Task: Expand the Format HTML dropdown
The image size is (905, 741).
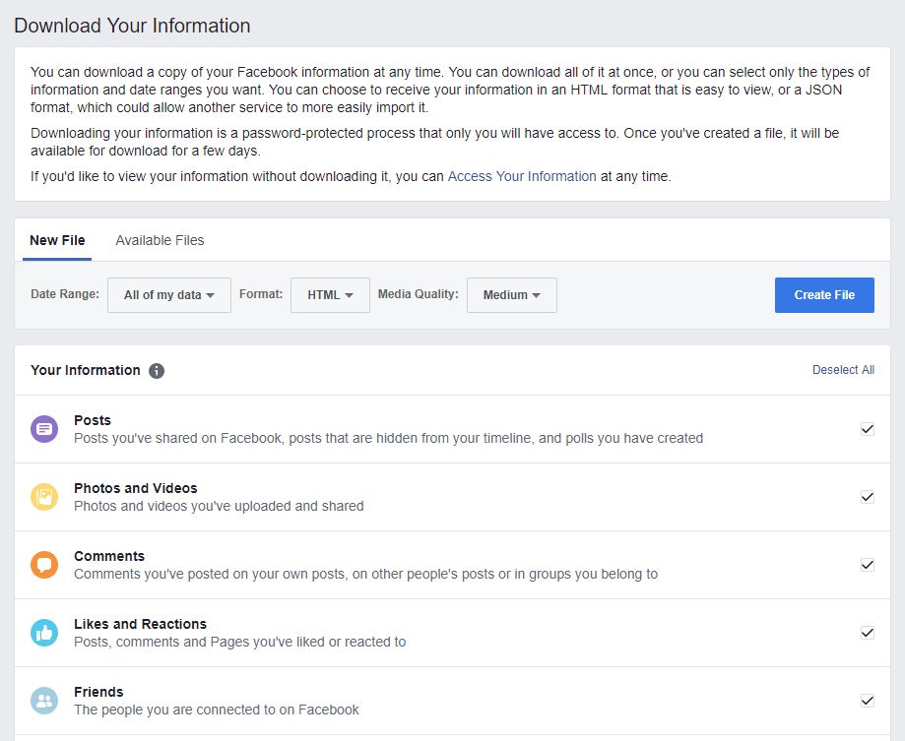Action: [x=330, y=295]
